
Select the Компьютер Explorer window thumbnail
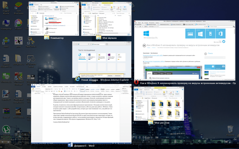(x=54, y=19)
